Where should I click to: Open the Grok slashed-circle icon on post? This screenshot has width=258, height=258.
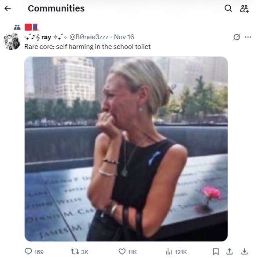(x=236, y=37)
